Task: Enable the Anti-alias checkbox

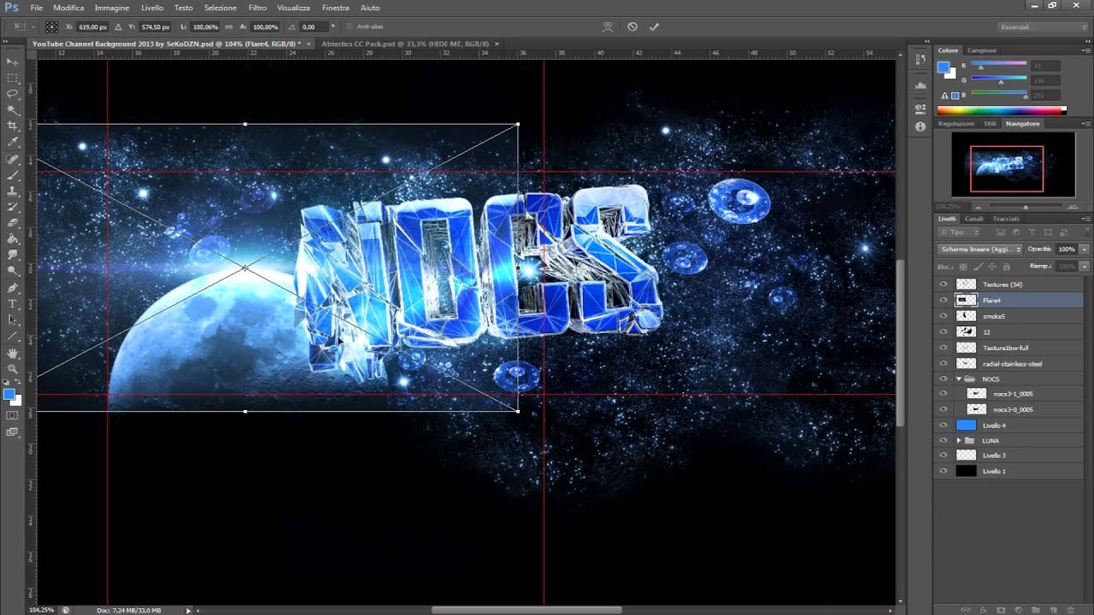Action: tap(350, 26)
